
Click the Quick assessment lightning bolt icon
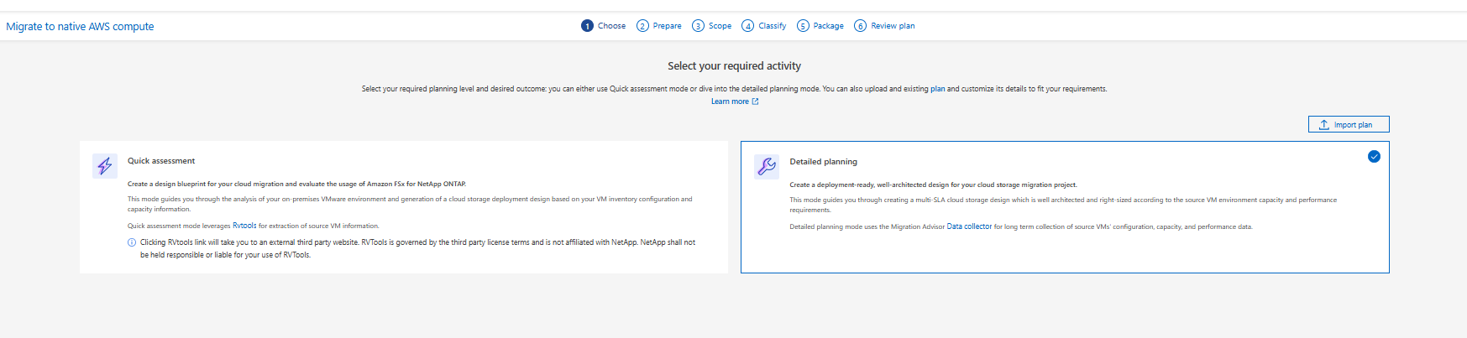click(105, 166)
